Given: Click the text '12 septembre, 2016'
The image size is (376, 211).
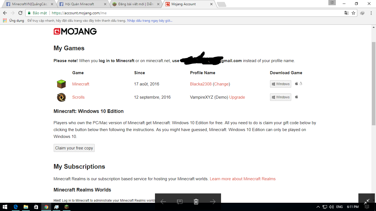Looking at the screenshot, I should [x=152, y=97].
